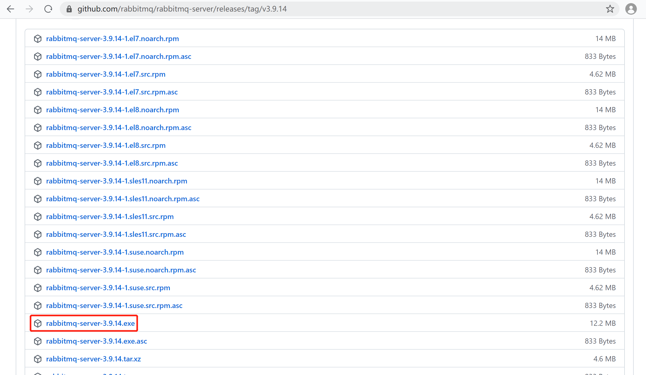Screen dimensions: 646x375
Task: Open rabbitmq-server-3.9.14-1.el8.src.rpm.asc link
Action: [x=112, y=163]
